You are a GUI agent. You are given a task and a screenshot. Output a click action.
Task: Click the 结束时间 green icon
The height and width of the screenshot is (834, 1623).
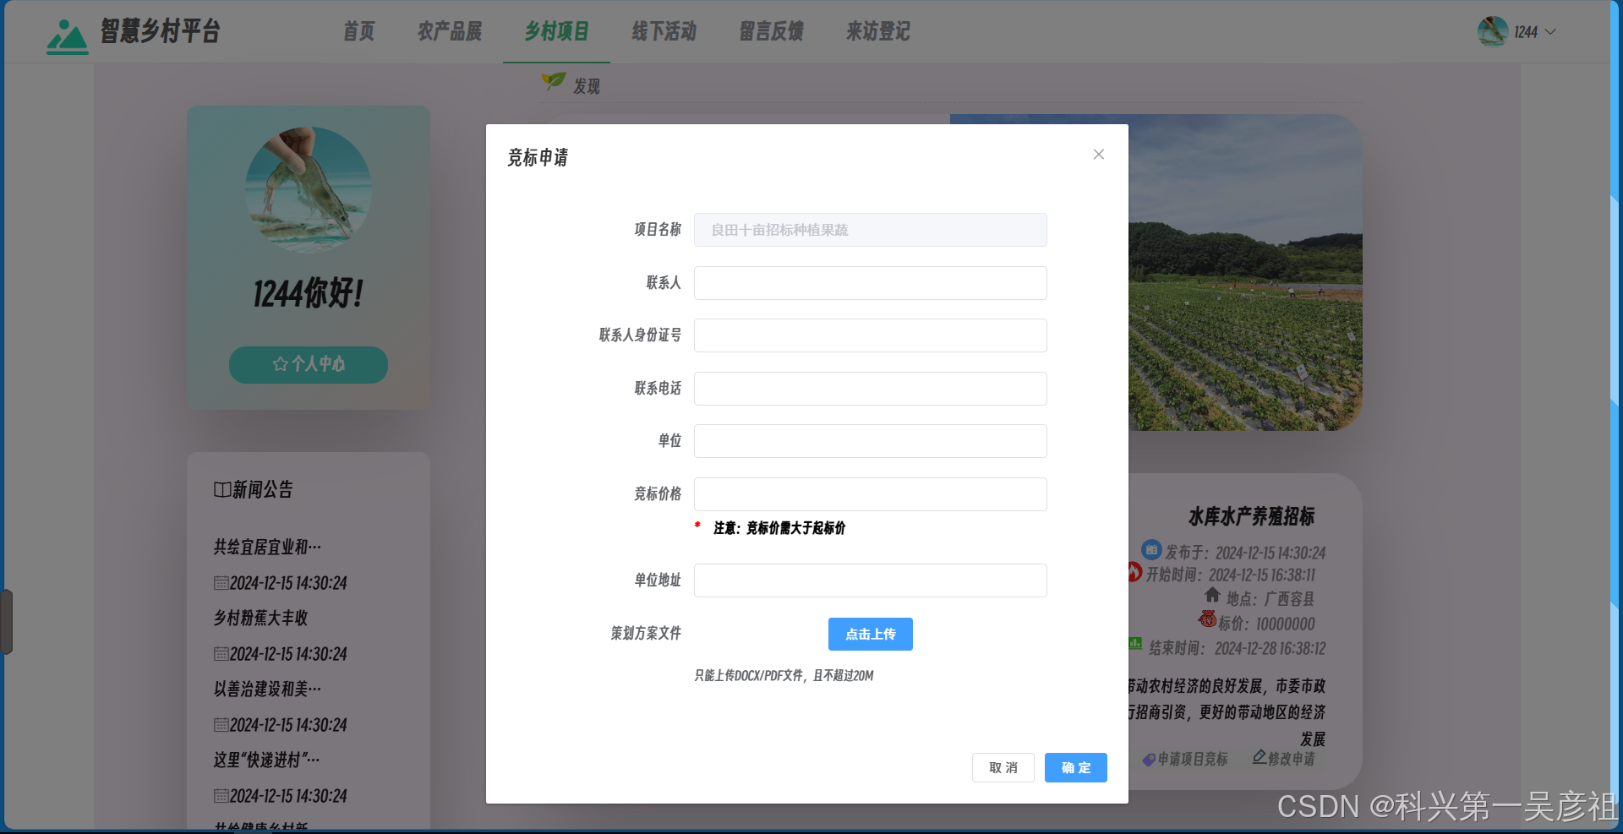click(1135, 644)
